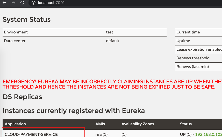Click the Status column header
The height and width of the screenshot is (137, 222).
tap(186, 124)
